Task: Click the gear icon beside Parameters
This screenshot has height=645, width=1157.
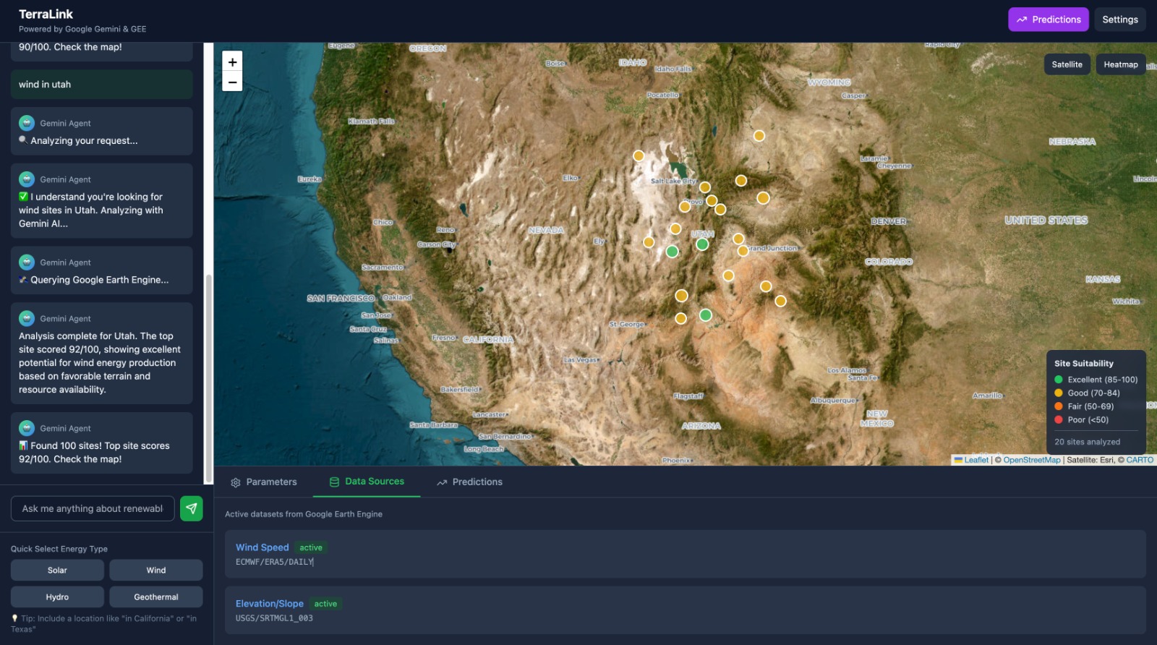Action: (x=236, y=482)
